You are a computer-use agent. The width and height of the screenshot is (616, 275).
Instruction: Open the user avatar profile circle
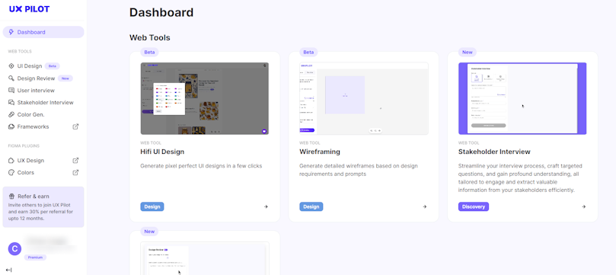[x=14, y=248]
